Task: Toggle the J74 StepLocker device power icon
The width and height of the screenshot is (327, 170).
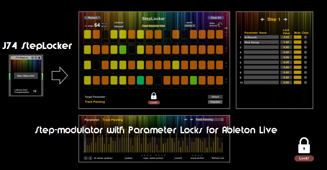Action: coord(13,58)
